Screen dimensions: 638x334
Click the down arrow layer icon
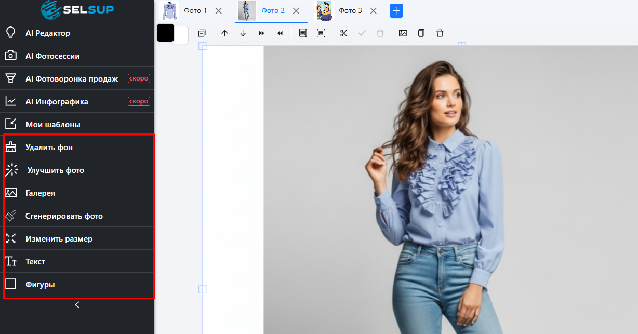(x=243, y=33)
